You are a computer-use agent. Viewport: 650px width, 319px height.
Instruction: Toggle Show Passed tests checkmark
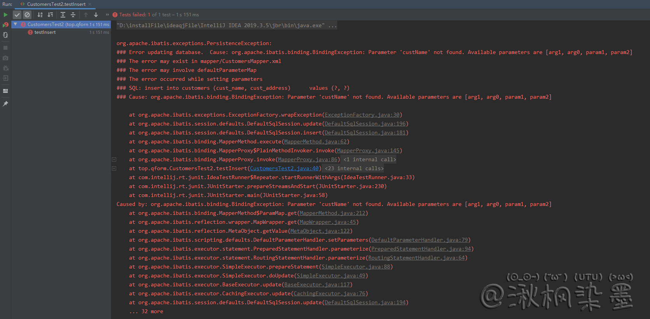[17, 15]
